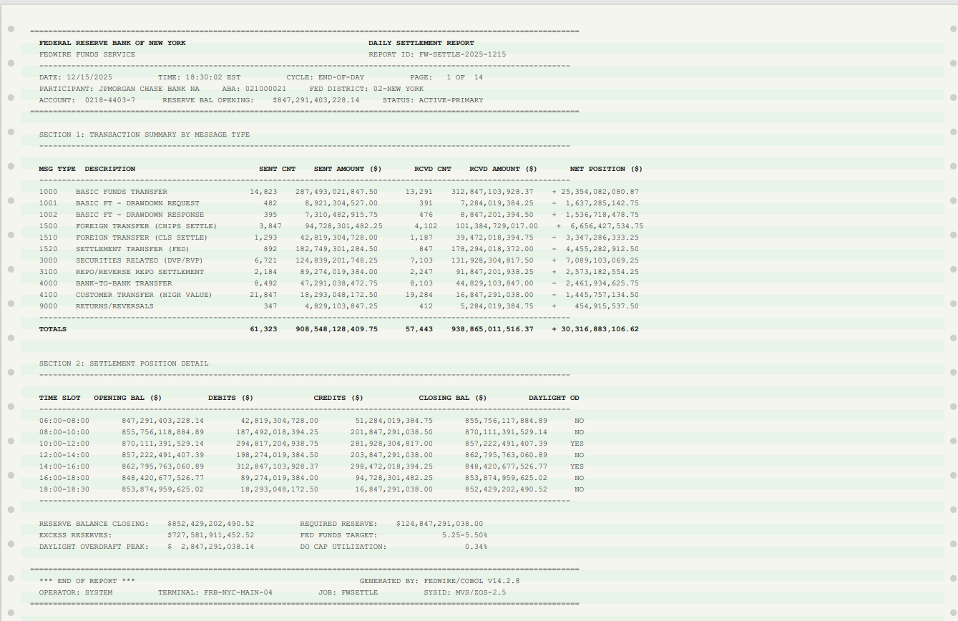Click DO cap utilization 0.34%

476,547
